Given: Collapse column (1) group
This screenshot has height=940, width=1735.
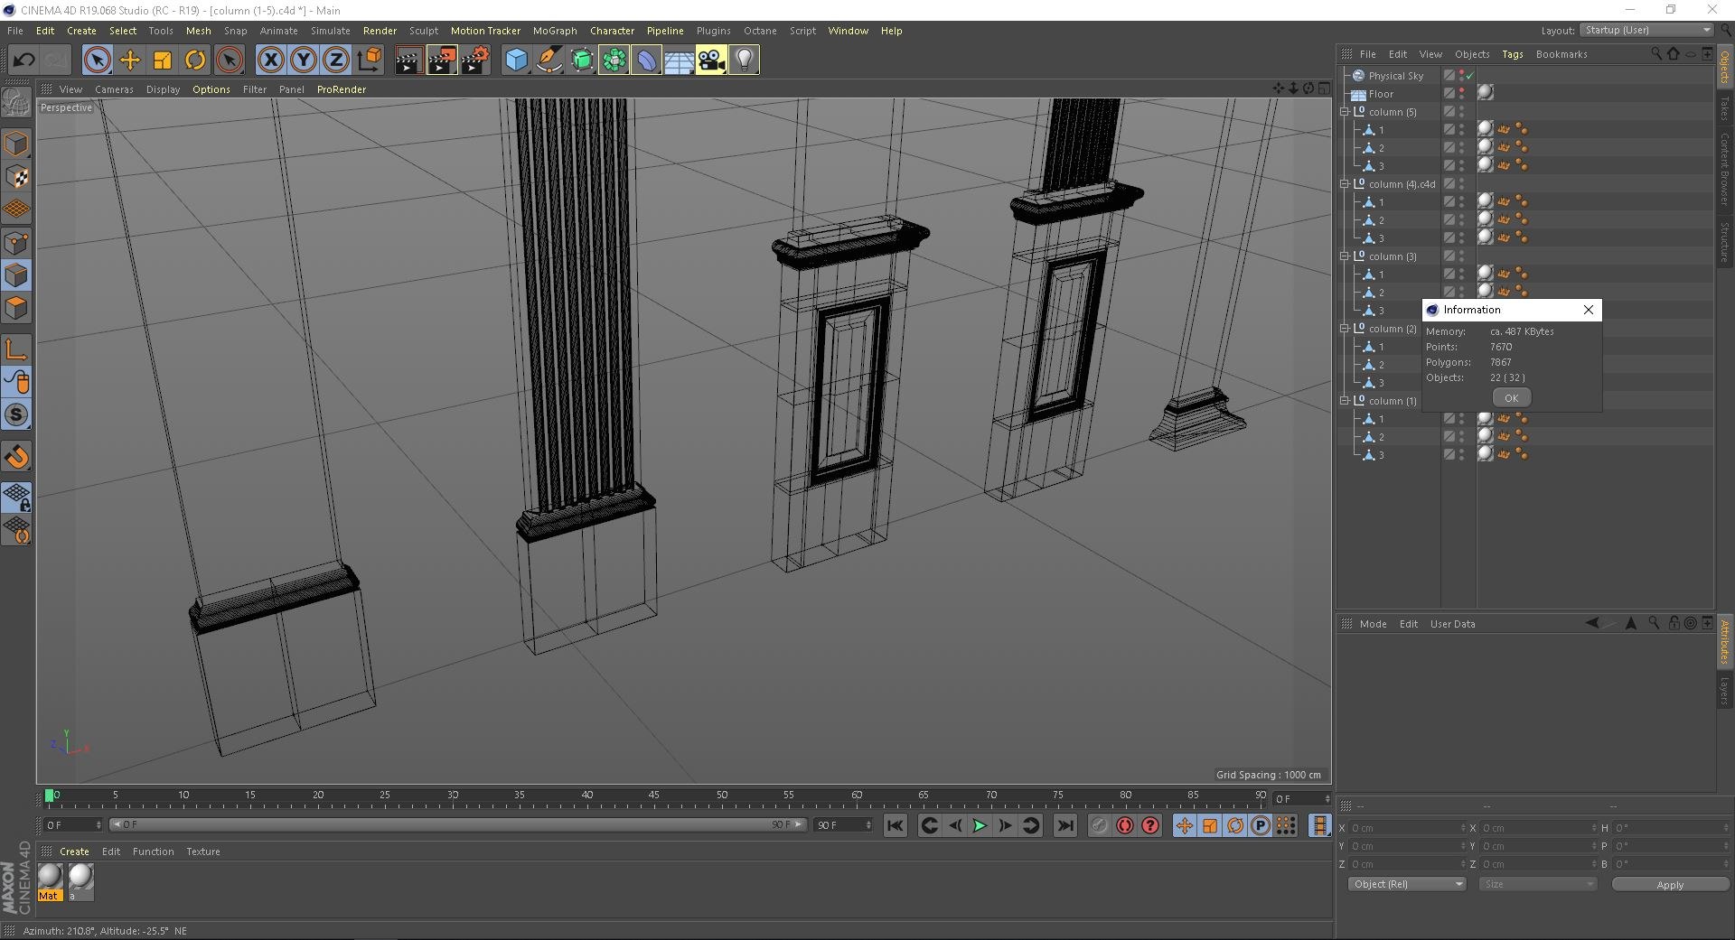Looking at the screenshot, I should (x=1345, y=401).
